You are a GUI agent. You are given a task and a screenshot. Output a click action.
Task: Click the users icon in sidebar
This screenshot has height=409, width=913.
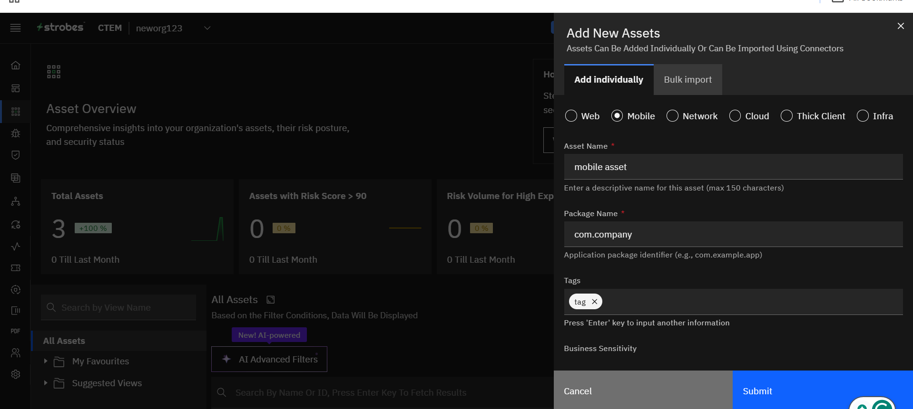16,352
